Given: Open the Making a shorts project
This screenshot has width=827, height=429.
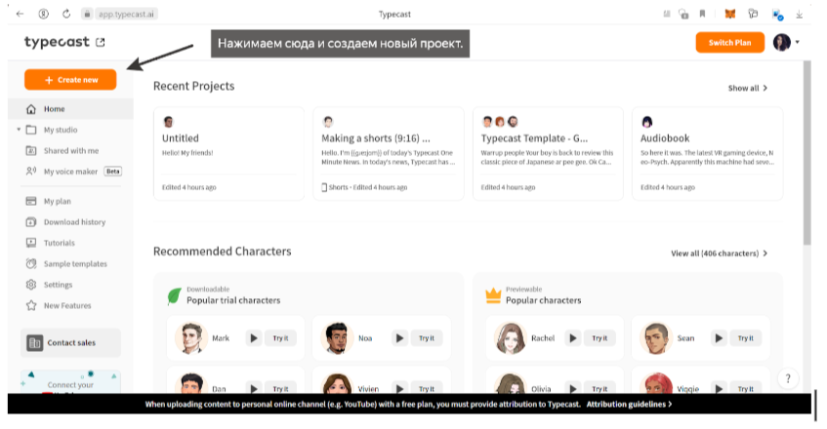Looking at the screenshot, I should click(389, 154).
